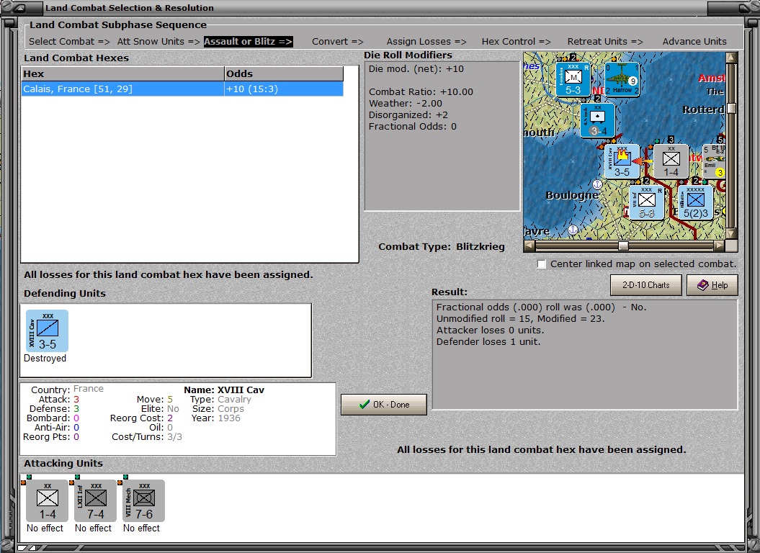The height and width of the screenshot is (553, 760).
Task: Click the Select Combat subphase label
Action: (x=69, y=42)
